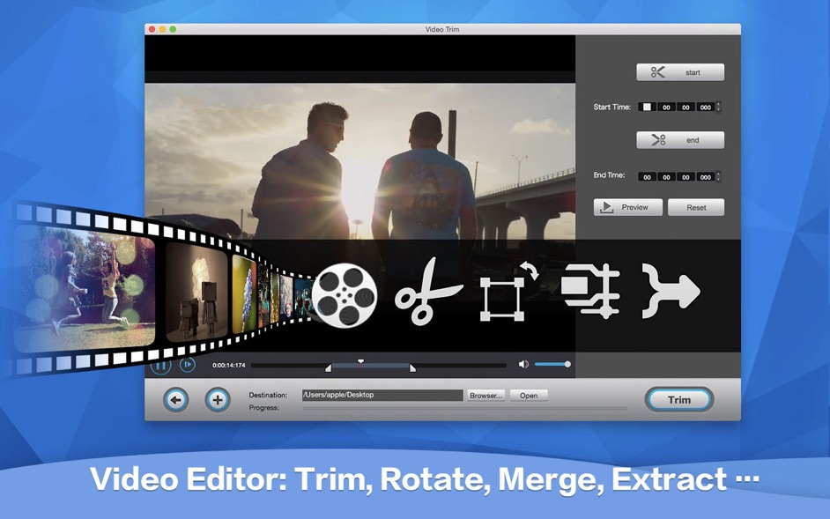Pause the video playback
The image size is (830, 519).
pos(161,364)
